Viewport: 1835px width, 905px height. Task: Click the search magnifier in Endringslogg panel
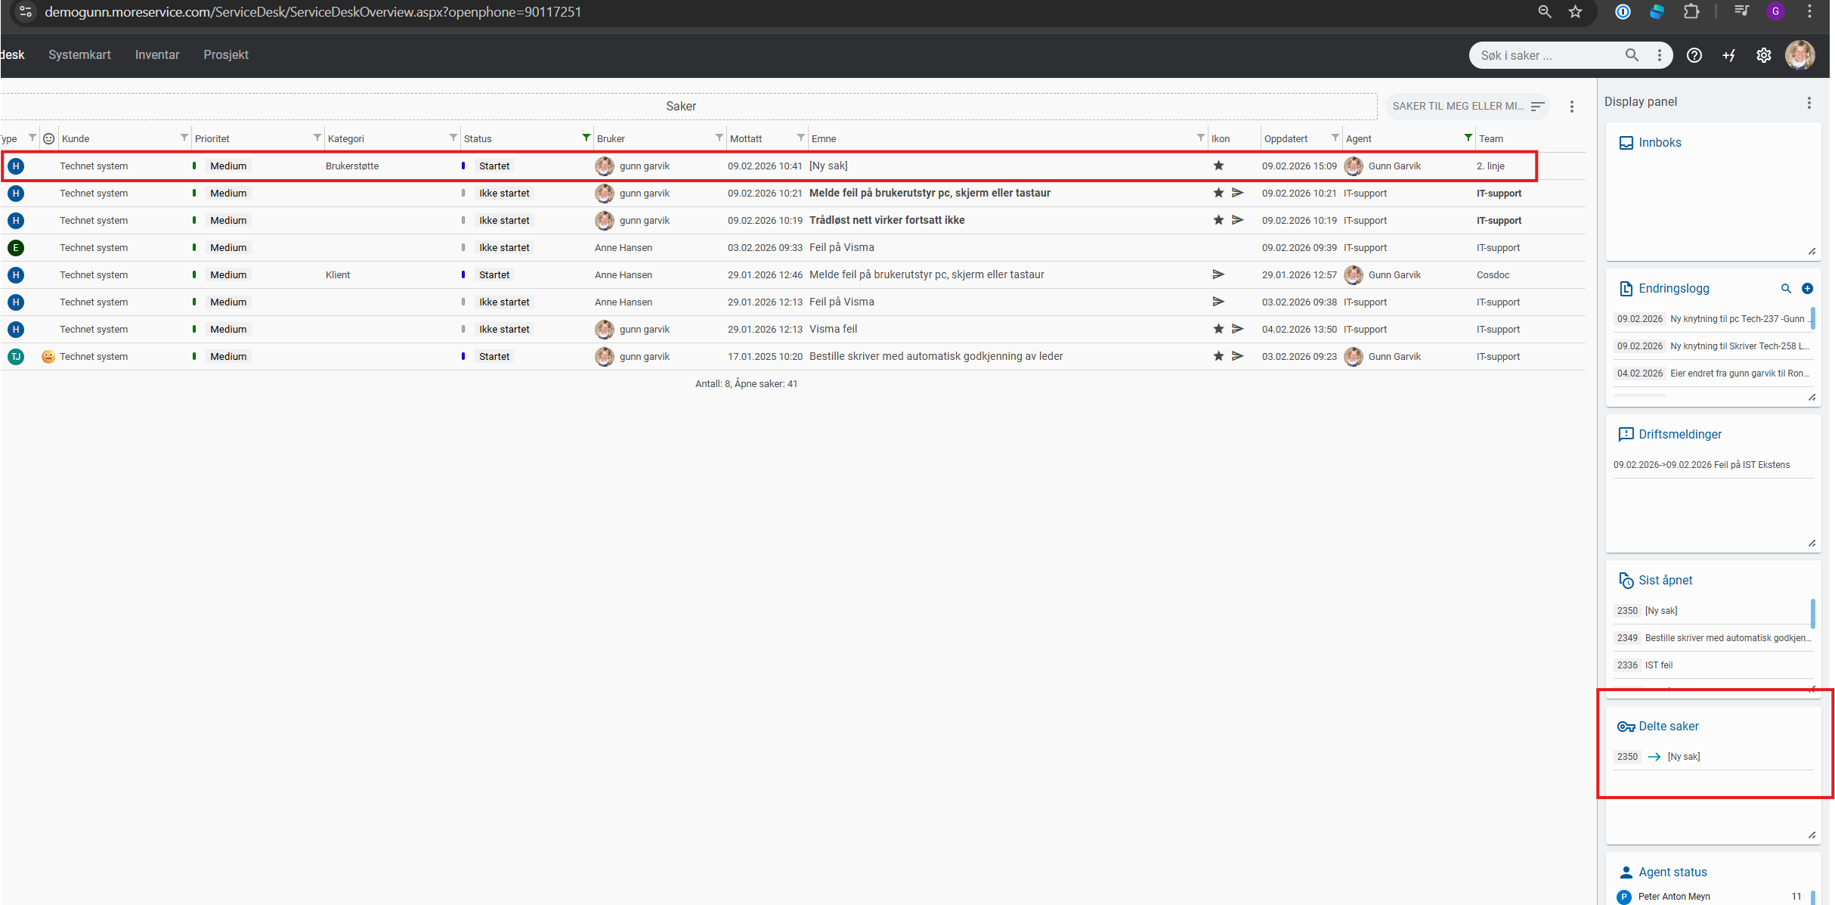(1786, 288)
